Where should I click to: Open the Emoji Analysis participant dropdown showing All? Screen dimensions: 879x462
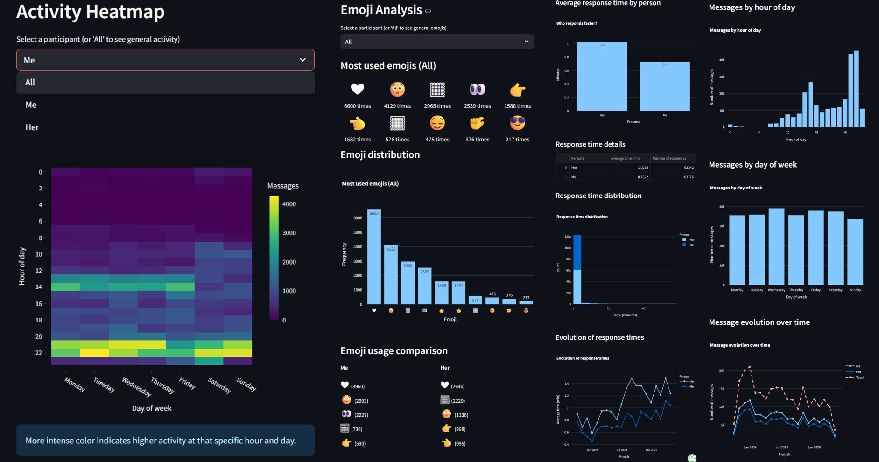(x=437, y=42)
